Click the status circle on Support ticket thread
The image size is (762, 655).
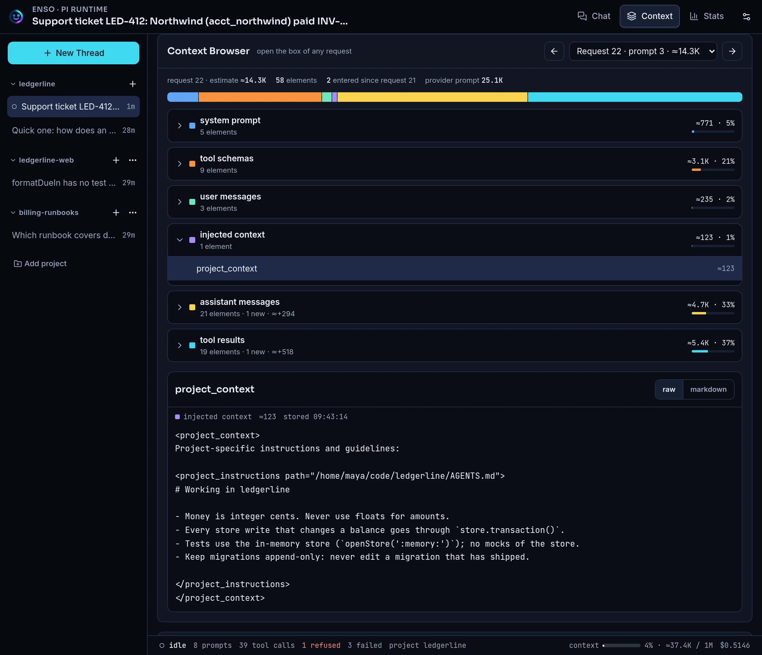14,107
